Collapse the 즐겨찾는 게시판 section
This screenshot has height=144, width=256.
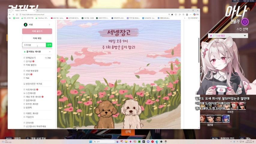[x=50, y=52]
